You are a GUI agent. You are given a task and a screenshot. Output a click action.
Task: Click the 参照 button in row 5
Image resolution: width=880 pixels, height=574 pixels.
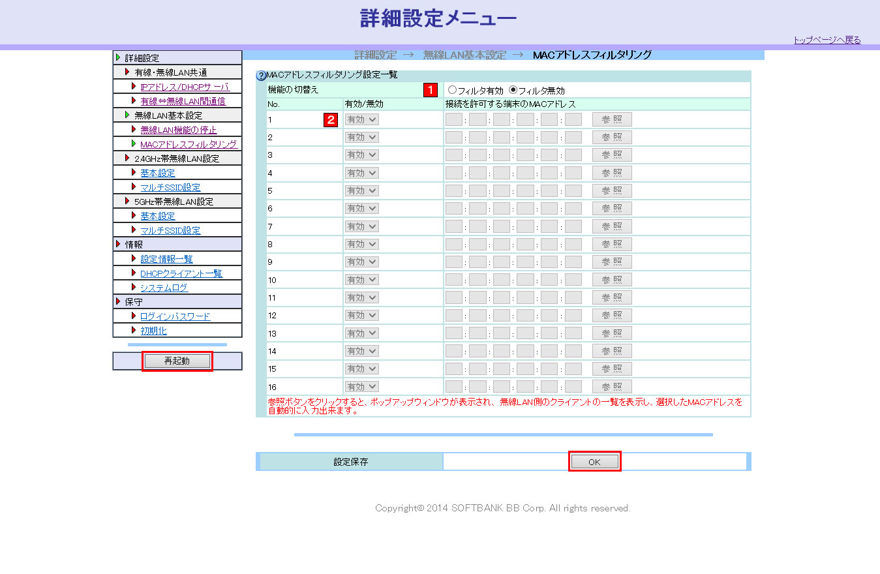[x=612, y=190]
